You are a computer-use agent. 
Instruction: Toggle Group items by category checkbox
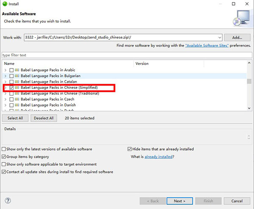[4, 157]
